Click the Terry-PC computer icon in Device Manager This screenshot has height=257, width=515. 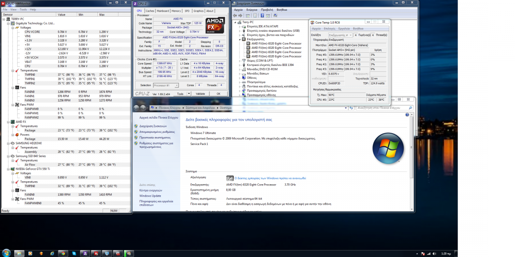[x=240, y=22]
